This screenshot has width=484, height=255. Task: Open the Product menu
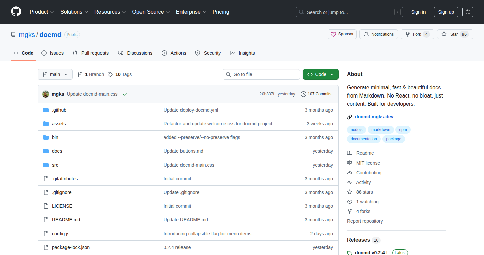click(42, 12)
